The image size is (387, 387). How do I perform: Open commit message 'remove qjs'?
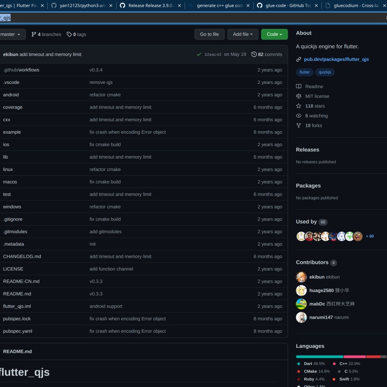[x=101, y=82]
